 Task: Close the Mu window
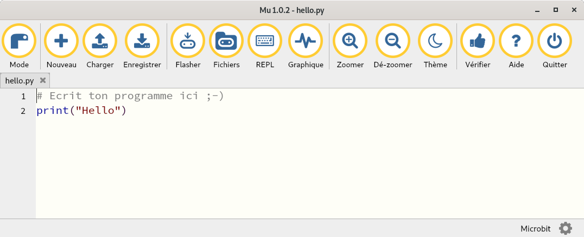(x=574, y=10)
